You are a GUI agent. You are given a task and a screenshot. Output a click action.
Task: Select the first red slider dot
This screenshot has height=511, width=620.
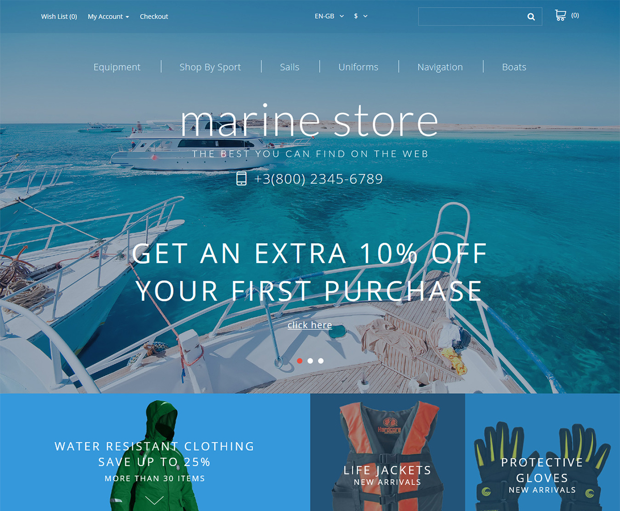click(300, 361)
